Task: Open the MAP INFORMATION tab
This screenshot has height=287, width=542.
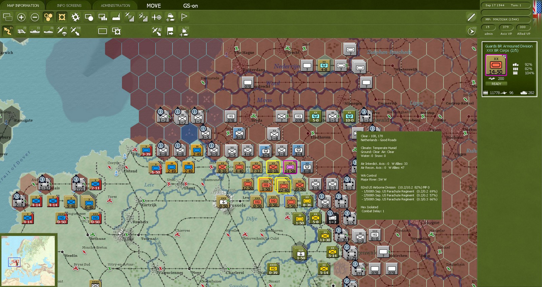Action: click(x=23, y=5)
